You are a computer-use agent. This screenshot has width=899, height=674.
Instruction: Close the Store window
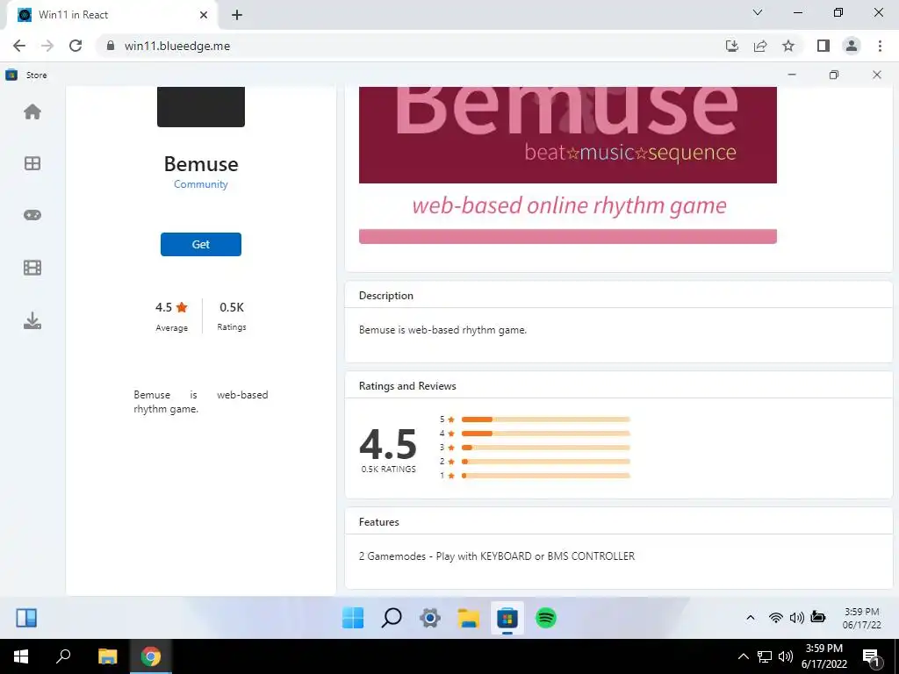pyautogui.click(x=877, y=75)
